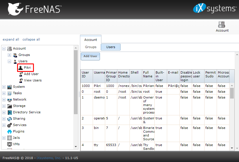The width and height of the screenshot is (239, 162).
Task: Select the operator username cell
Action: pos(99,120)
